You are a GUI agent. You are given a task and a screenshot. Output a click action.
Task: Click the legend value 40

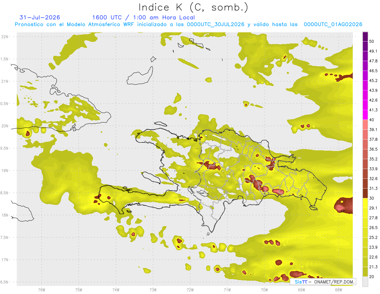(372, 120)
